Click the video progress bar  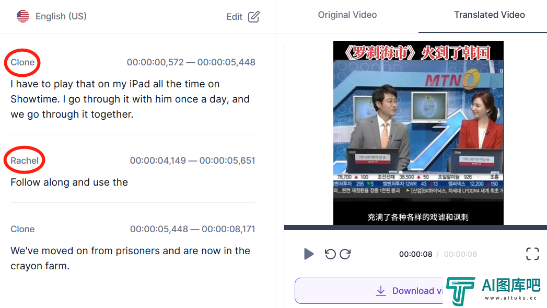click(415, 227)
